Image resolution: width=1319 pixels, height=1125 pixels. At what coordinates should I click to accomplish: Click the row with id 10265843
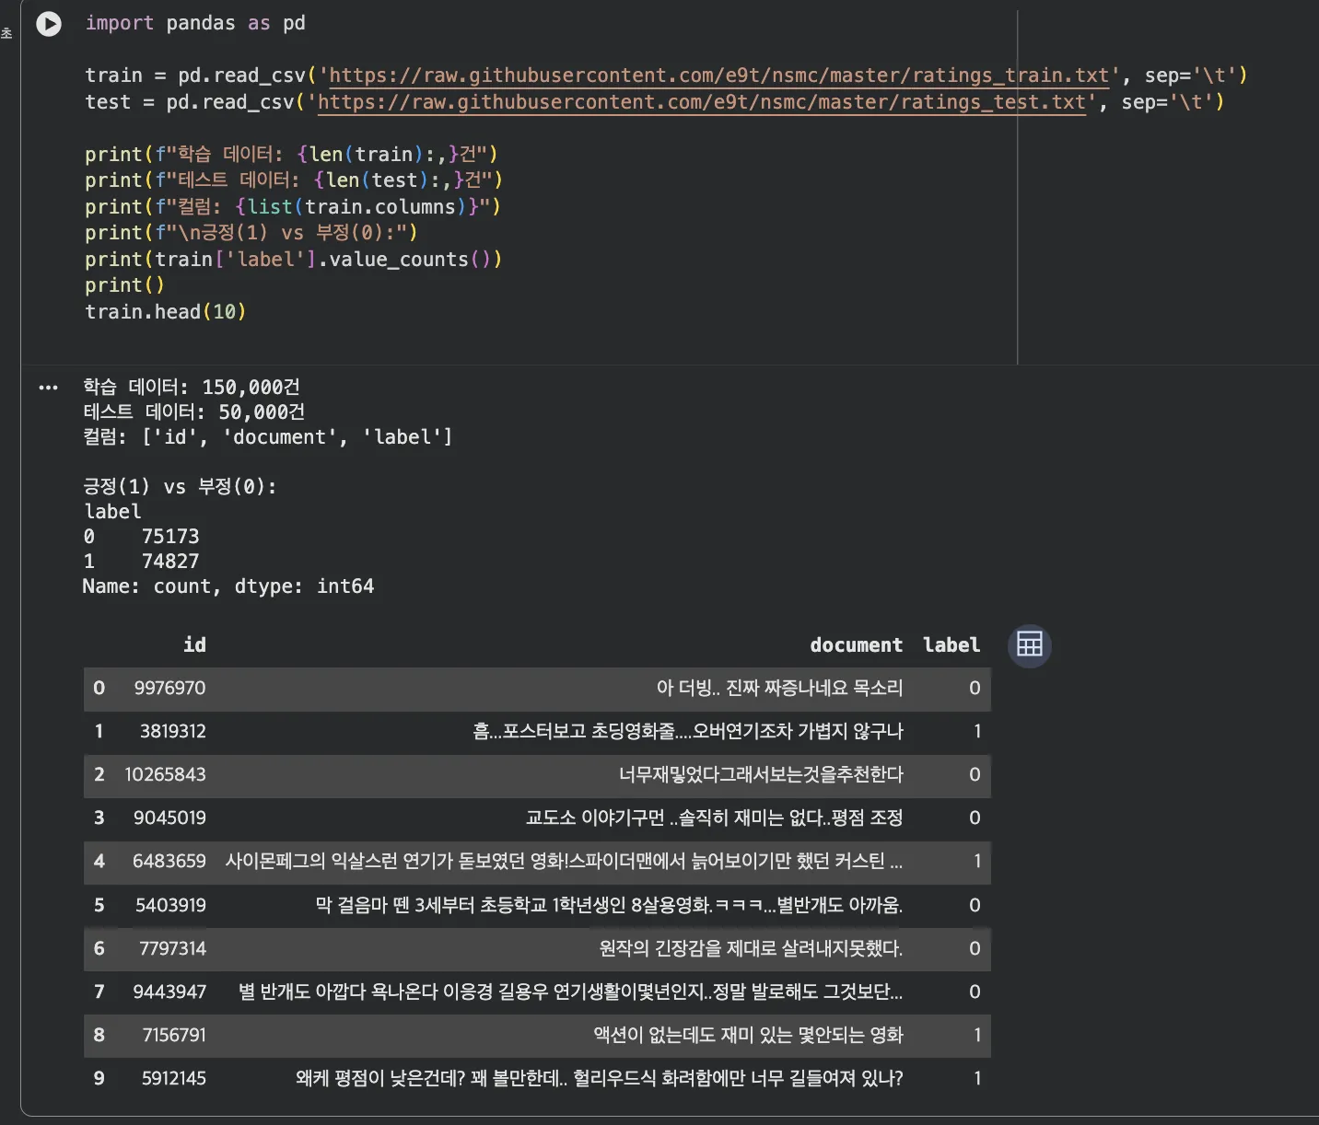pos(537,775)
